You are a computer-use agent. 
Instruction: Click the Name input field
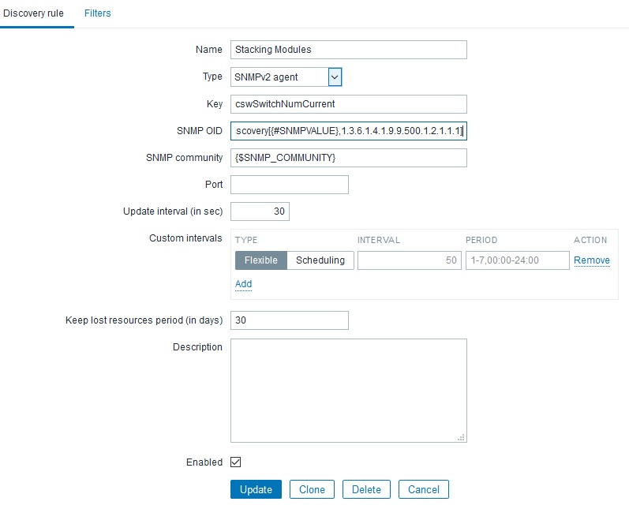click(348, 50)
